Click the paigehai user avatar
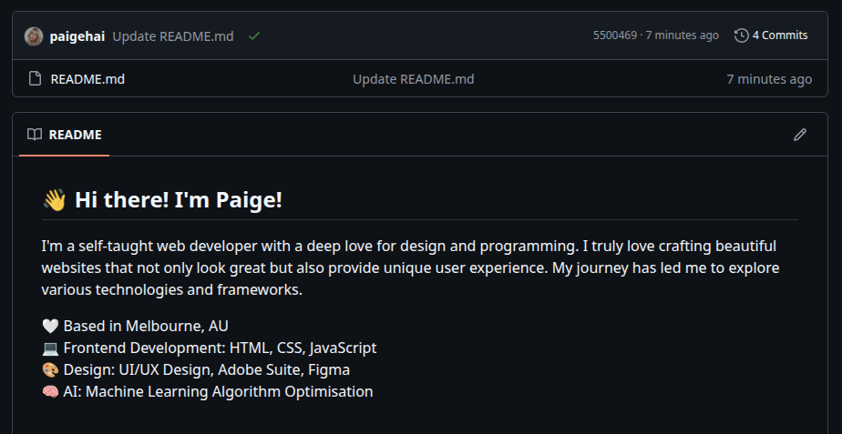The image size is (842, 434). [x=34, y=35]
